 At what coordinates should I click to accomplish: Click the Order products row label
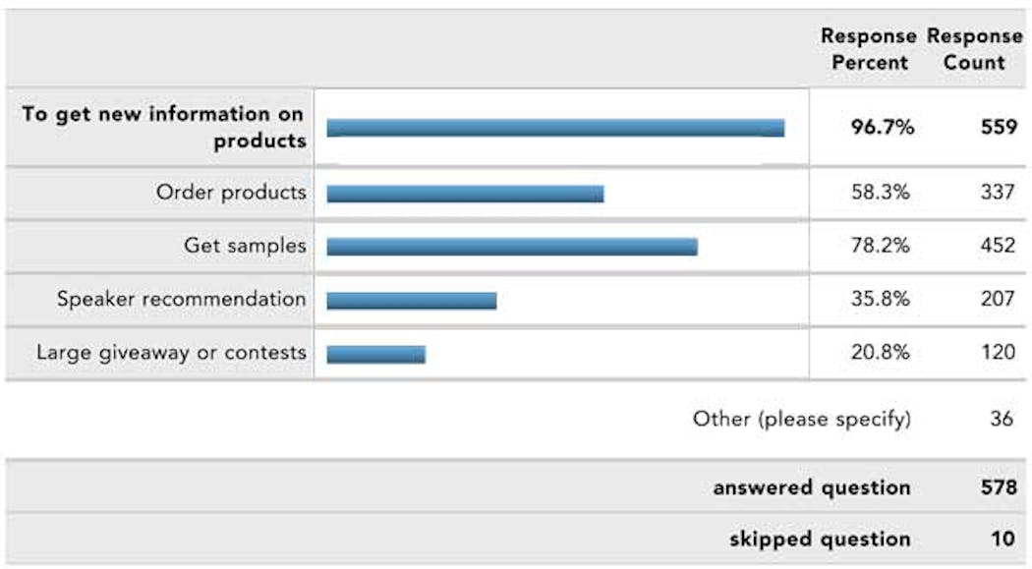(x=231, y=192)
